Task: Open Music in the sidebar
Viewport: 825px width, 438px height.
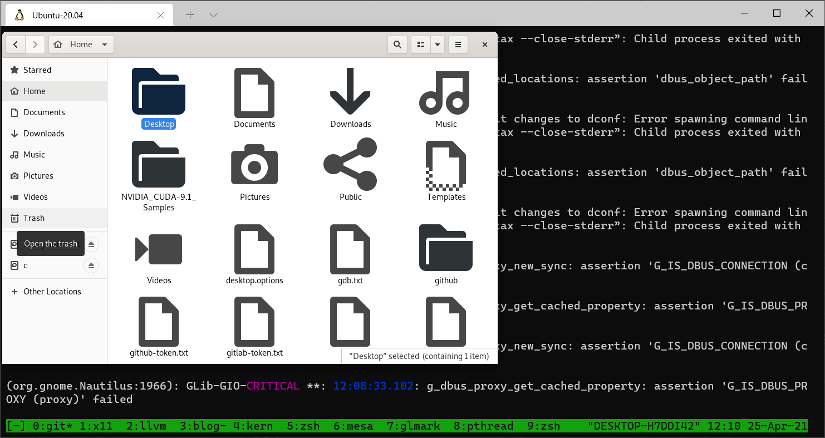Action: point(55,155)
